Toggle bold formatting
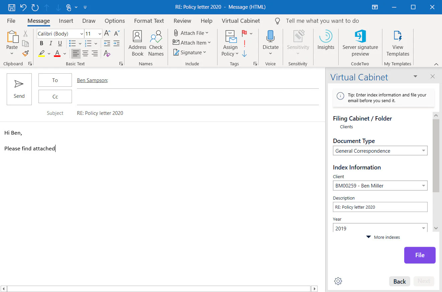The image size is (442, 292). point(41,43)
